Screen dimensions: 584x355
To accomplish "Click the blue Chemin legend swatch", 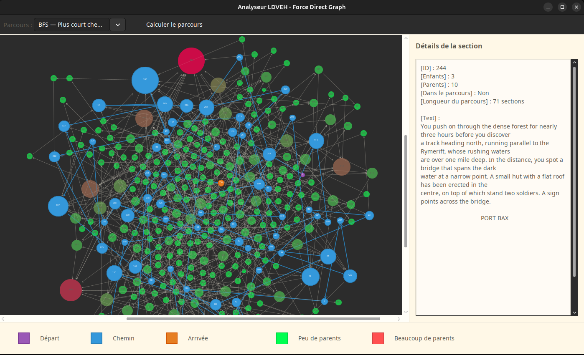I will tap(96, 338).
